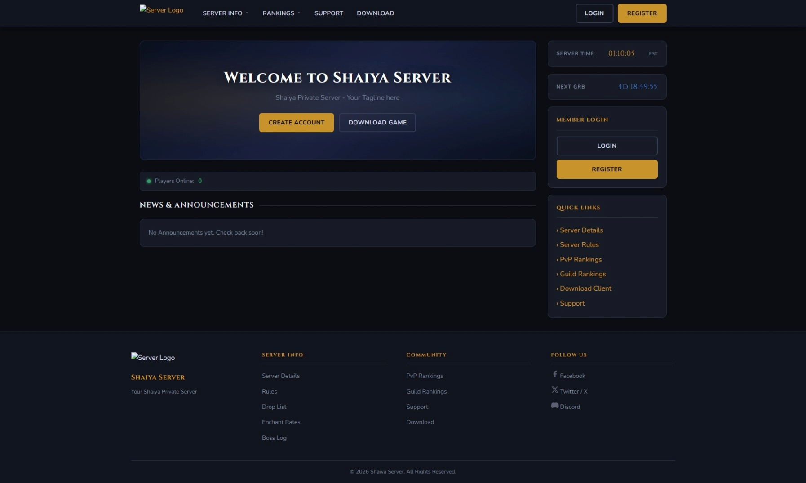Open Support in the footer Community list
This screenshot has height=483, width=806.
click(x=417, y=407)
